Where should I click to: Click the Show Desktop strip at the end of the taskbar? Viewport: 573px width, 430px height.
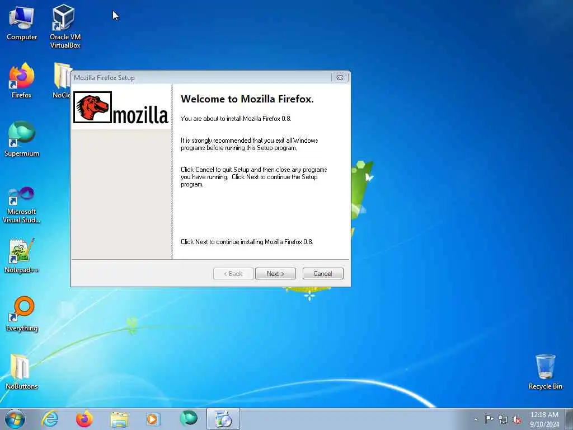point(569,419)
